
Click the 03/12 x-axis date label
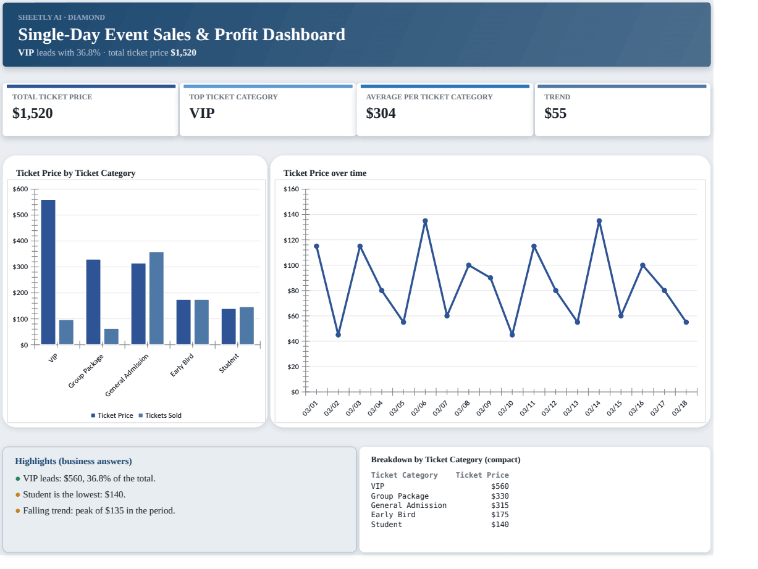coord(549,408)
